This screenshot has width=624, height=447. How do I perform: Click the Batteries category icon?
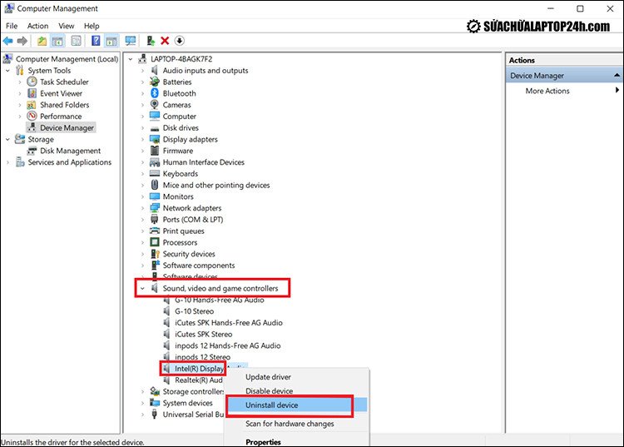pos(155,82)
